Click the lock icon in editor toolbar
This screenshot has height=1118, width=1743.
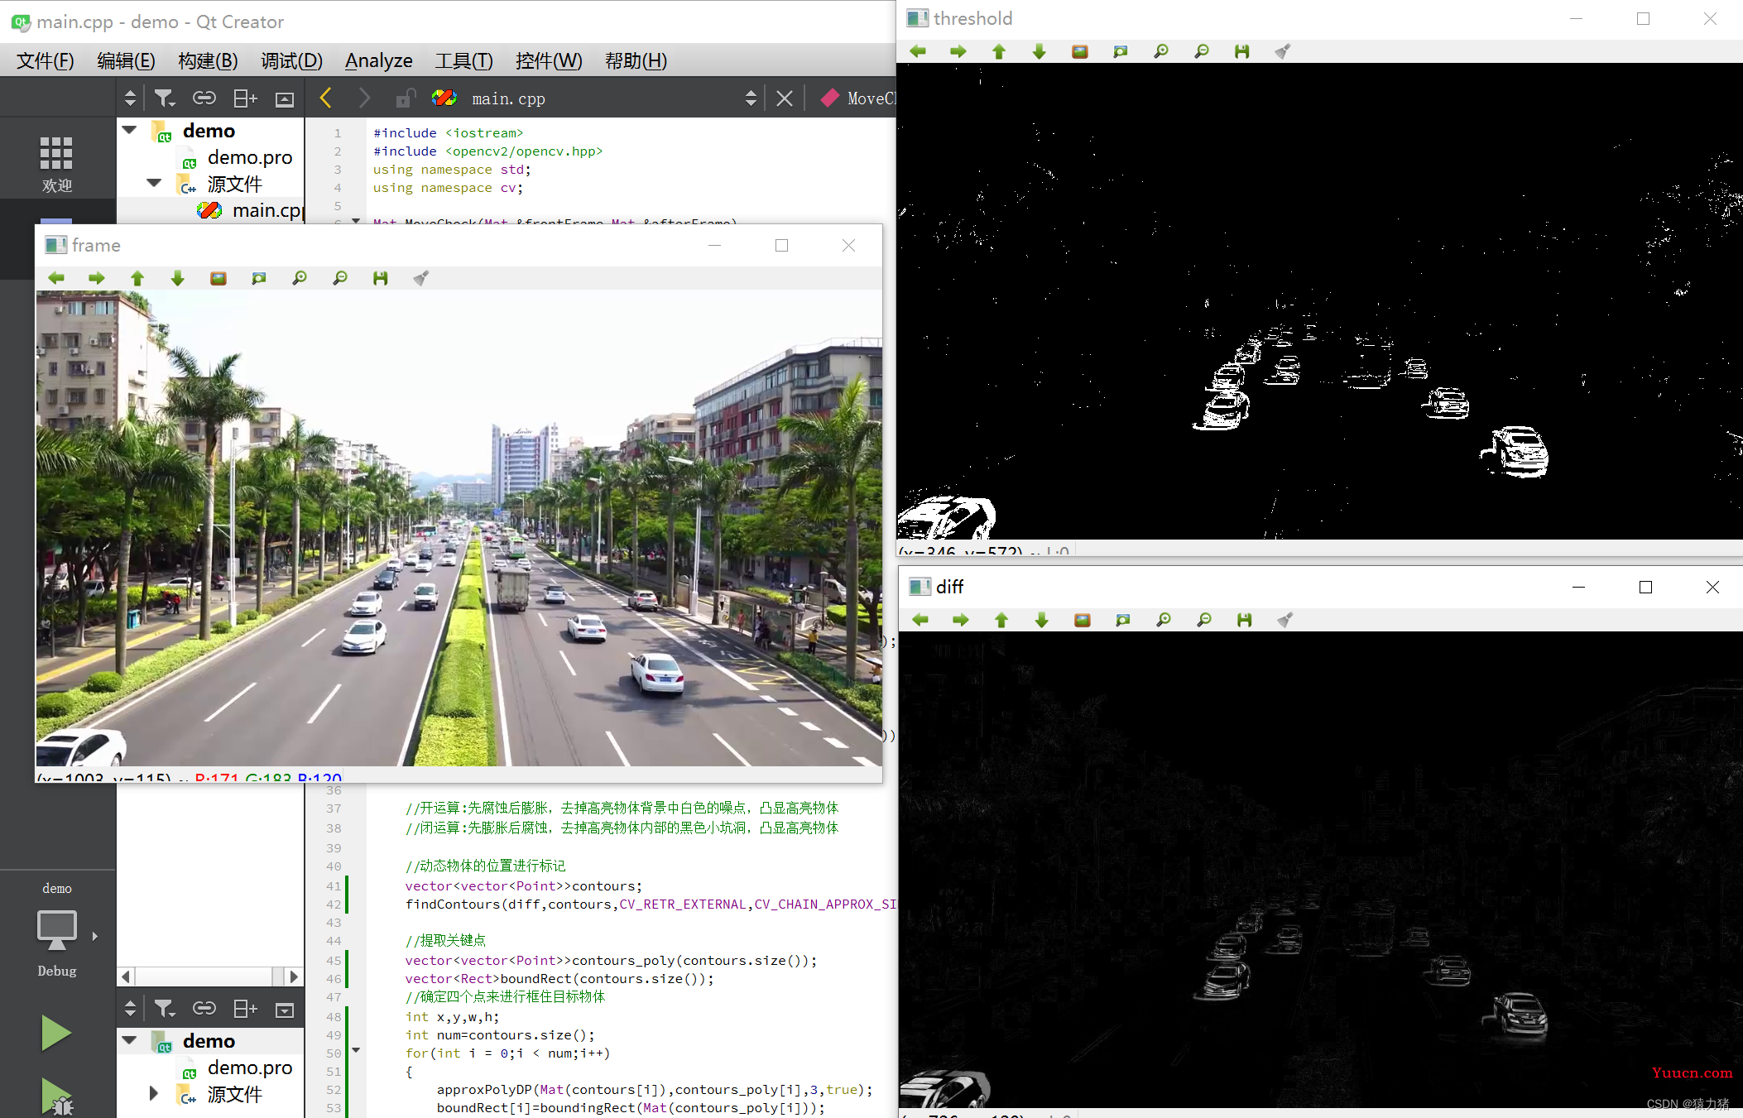pyautogui.click(x=404, y=98)
